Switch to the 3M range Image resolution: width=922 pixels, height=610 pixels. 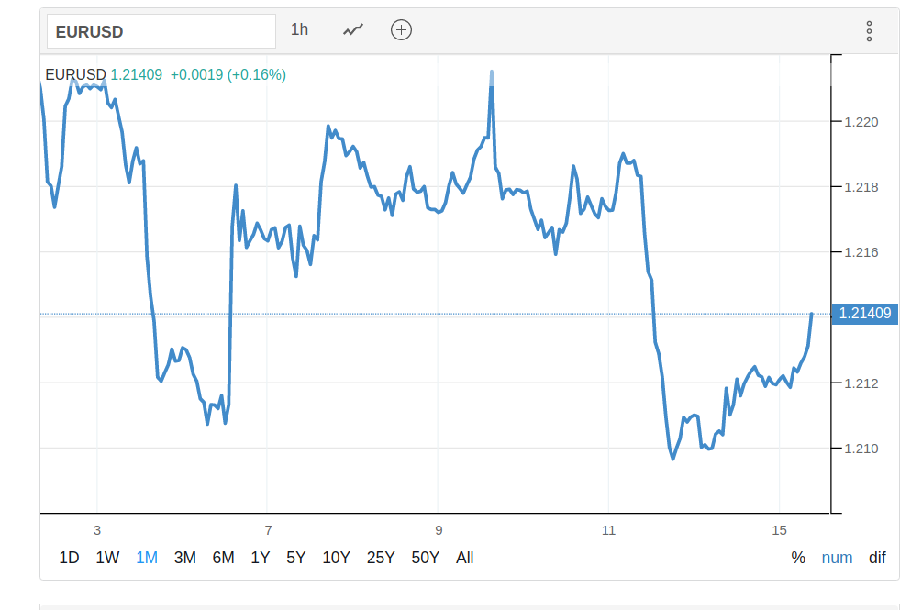click(x=185, y=558)
